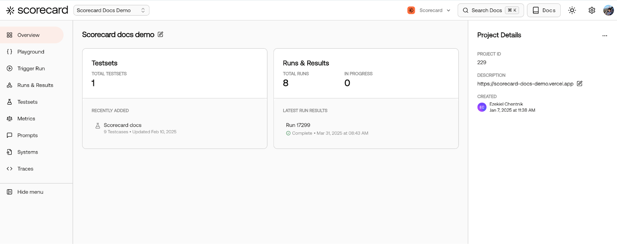Click the total testsets count 1
This screenshot has height=244, width=617.
pyautogui.click(x=93, y=83)
